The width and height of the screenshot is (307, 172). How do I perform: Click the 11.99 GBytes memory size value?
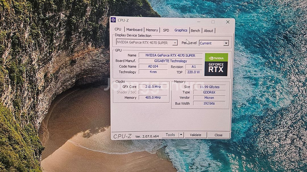coord(209,87)
